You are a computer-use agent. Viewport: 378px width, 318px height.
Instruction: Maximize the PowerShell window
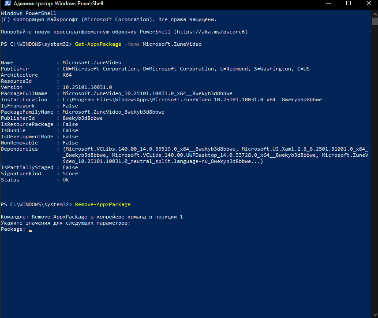click(x=348, y=4)
